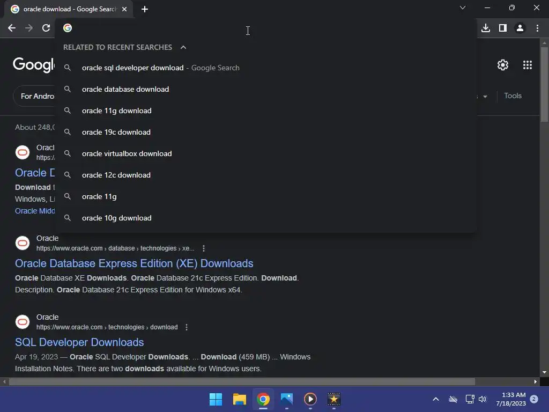Open the tab search chevron in the title bar
Viewport: 549px width, 412px height.
click(463, 8)
